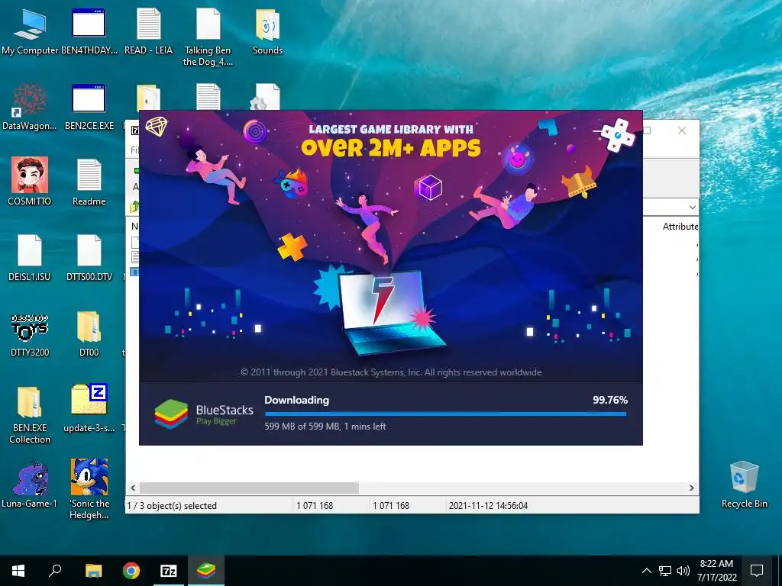Sort by Attribute column in 7-Zip
This screenshot has height=586, width=782.
680,227
